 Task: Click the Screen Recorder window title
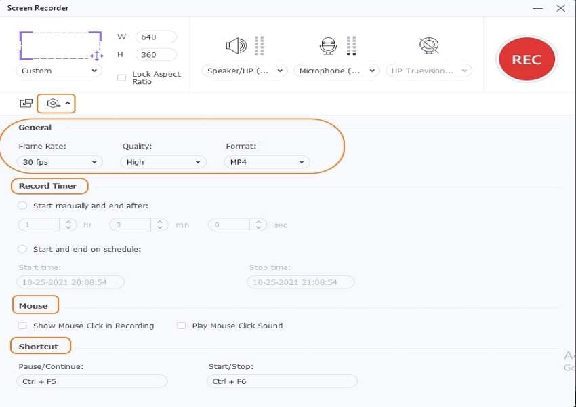click(x=38, y=8)
